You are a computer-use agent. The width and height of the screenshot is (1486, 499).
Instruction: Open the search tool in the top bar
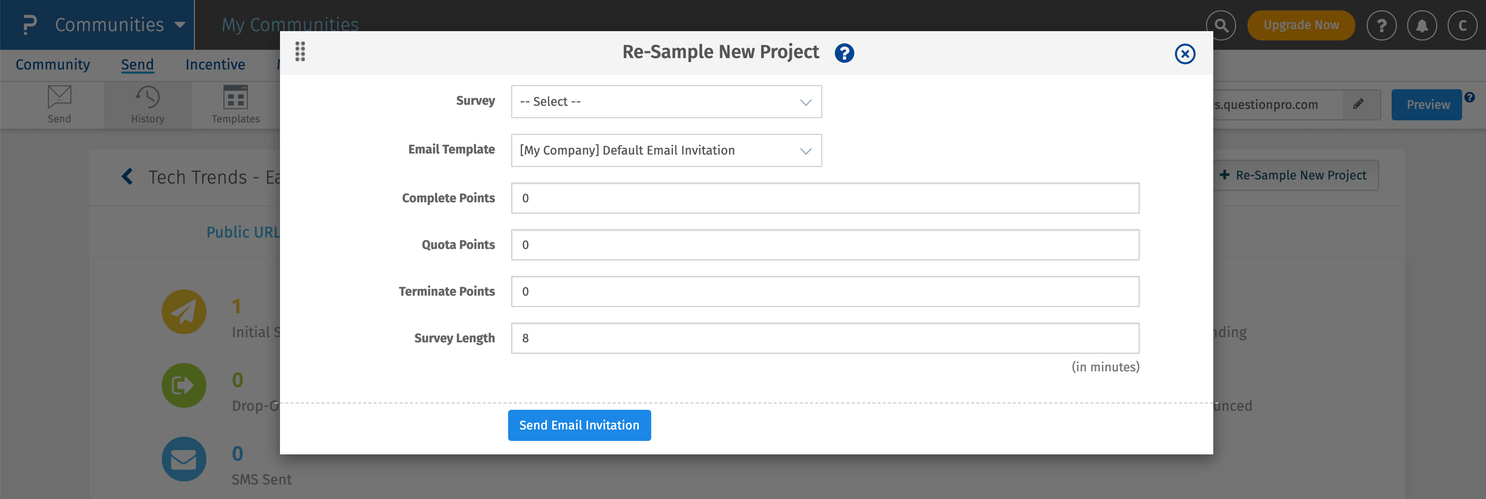coord(1221,25)
